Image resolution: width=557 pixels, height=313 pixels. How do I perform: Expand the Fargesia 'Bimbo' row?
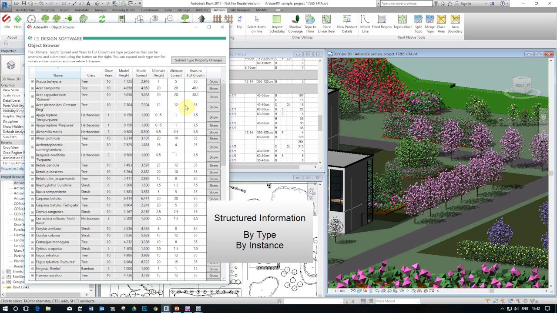point(32,269)
